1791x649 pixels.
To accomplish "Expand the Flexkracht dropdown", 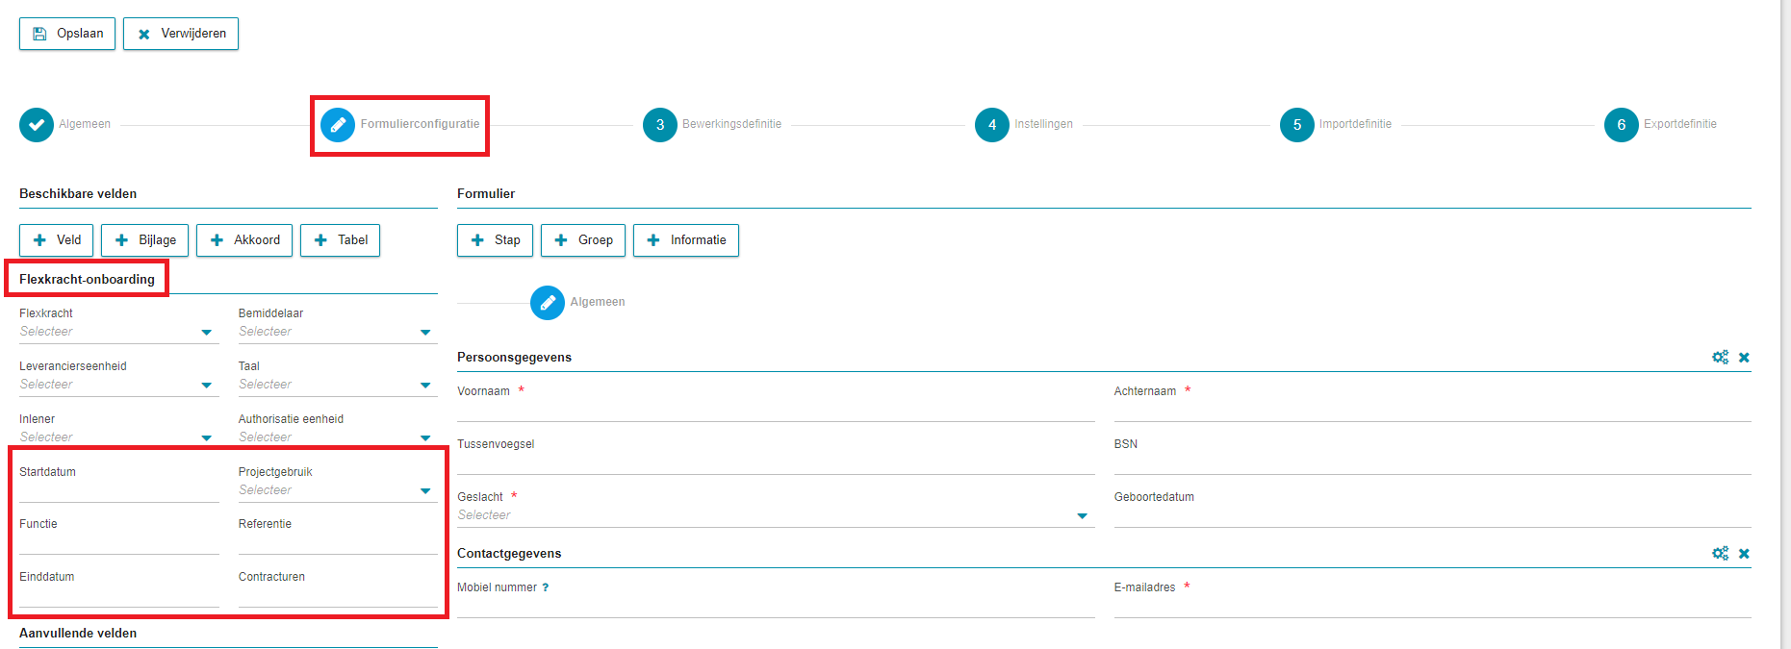I will [x=206, y=333].
